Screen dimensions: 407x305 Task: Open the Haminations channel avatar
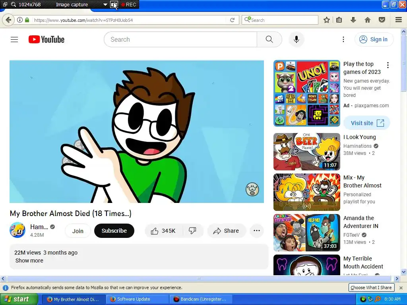pyautogui.click(x=17, y=230)
